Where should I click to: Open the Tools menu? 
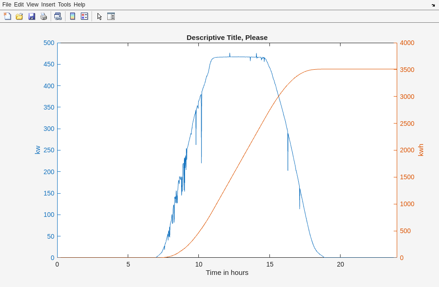click(64, 5)
